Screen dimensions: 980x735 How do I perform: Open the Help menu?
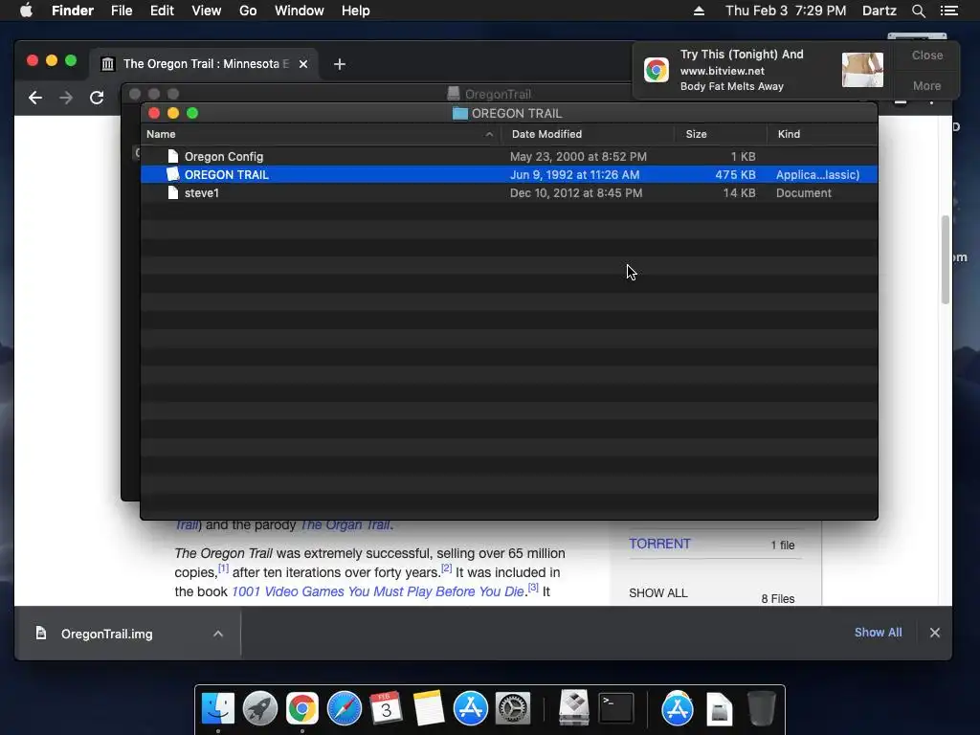[356, 11]
